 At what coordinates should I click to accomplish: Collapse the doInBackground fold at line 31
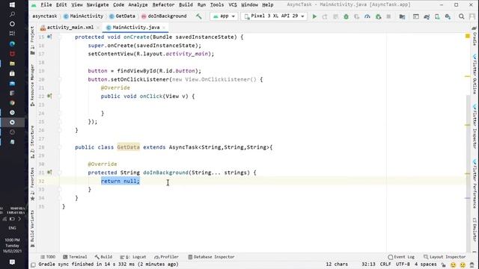(60, 173)
